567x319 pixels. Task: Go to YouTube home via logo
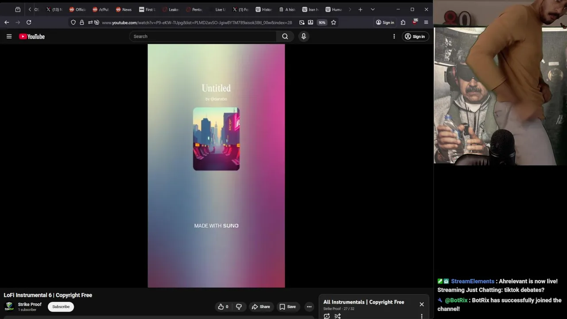32,36
